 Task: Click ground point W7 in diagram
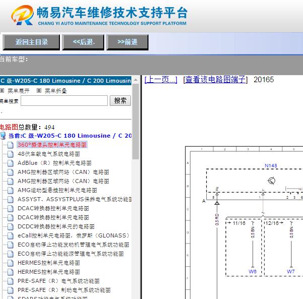point(290,271)
